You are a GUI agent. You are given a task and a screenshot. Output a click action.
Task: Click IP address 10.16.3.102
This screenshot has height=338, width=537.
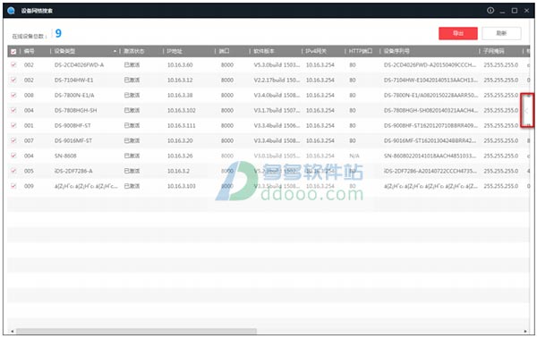click(182, 110)
